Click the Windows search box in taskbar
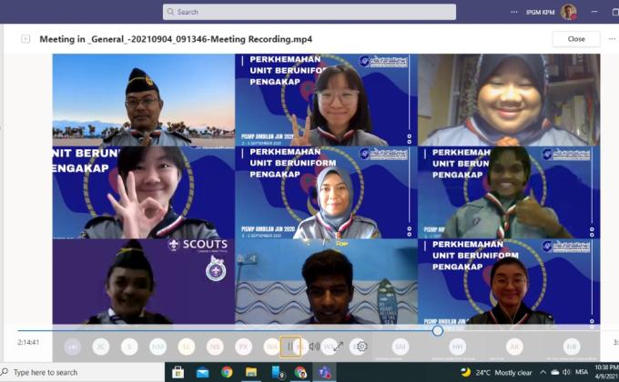The image size is (619, 382). tap(82, 372)
